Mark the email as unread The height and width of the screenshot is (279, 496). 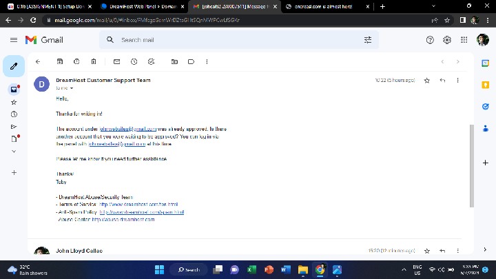coord(116,62)
